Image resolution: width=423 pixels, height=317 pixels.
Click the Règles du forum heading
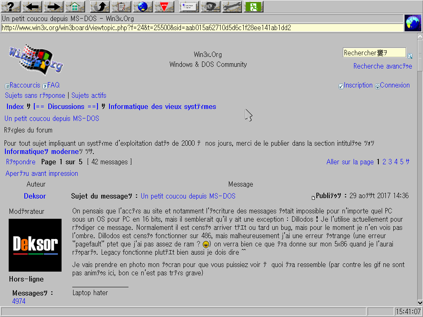pyautogui.click(x=29, y=130)
